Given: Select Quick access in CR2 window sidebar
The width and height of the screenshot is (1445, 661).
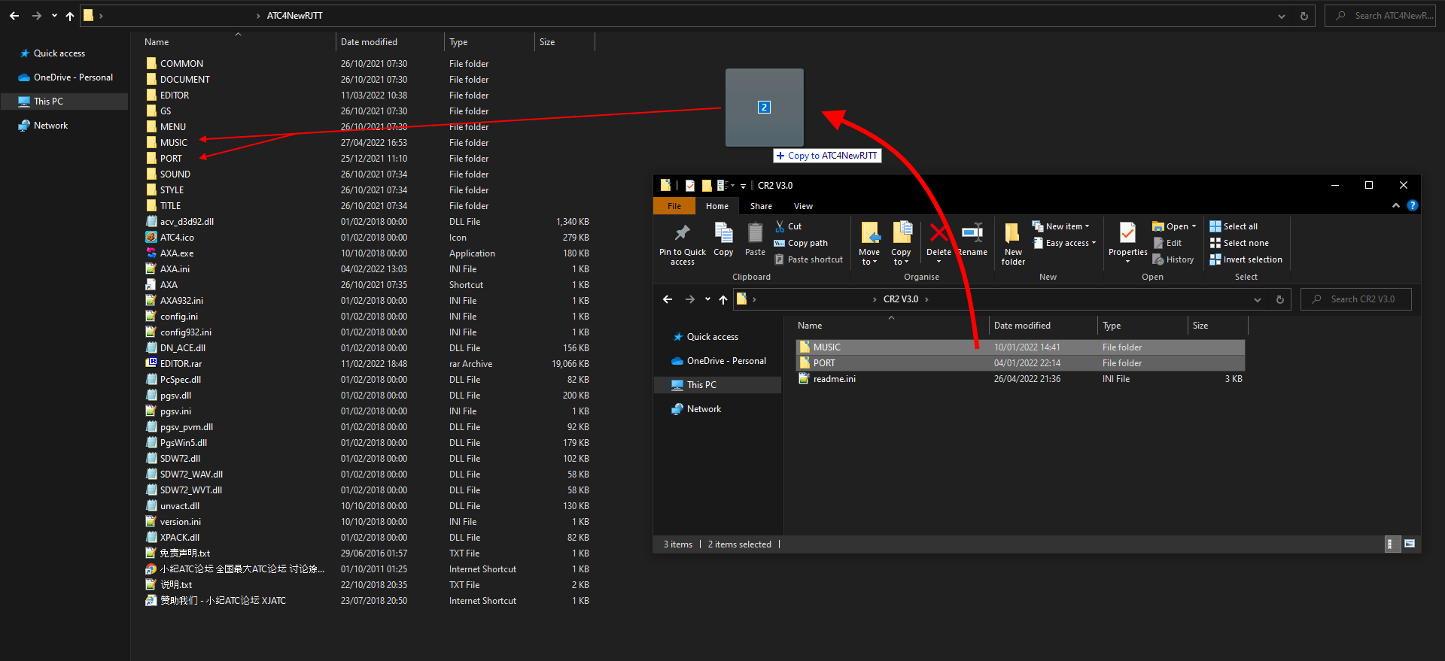Looking at the screenshot, I should [x=712, y=337].
